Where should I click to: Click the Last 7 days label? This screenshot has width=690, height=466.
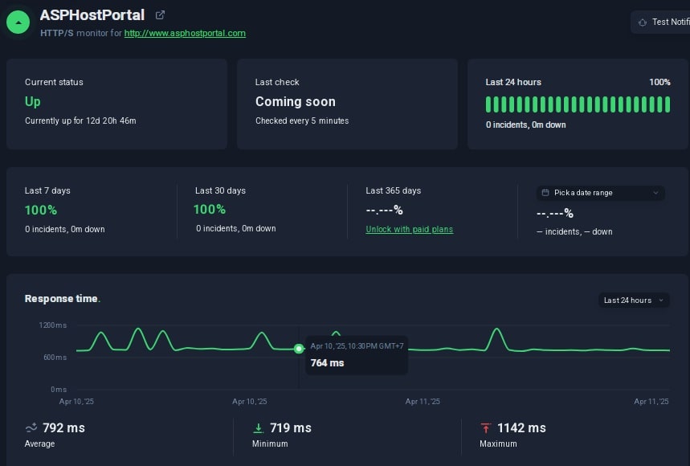pos(47,190)
